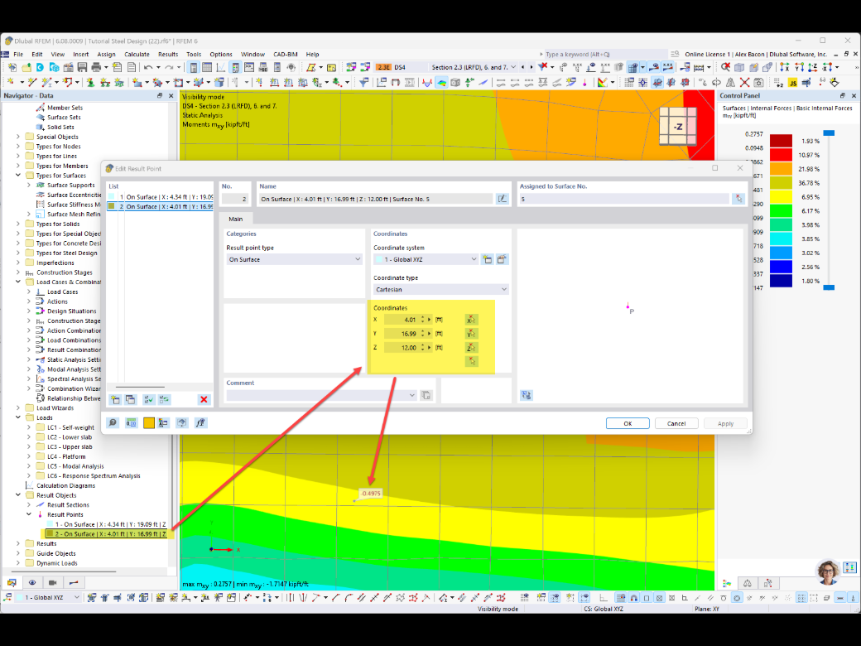Open the Coordinate type Cartesian dropdown
This screenshot has height=646, width=861.
(x=441, y=290)
